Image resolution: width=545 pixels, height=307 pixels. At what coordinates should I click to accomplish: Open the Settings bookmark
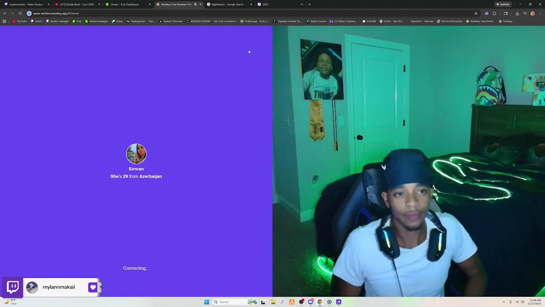pos(505,21)
